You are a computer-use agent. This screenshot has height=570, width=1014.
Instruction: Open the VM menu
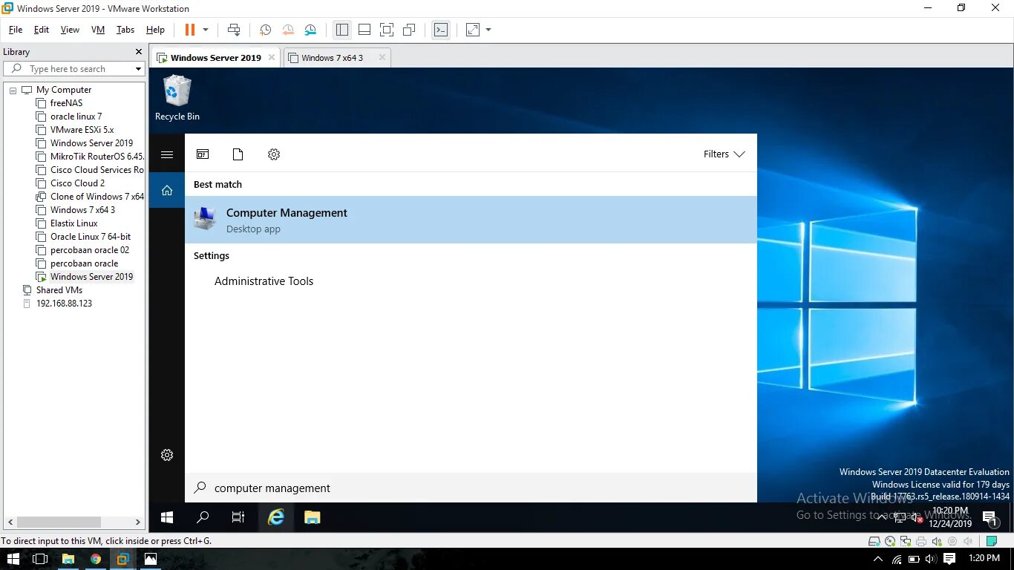click(x=98, y=30)
